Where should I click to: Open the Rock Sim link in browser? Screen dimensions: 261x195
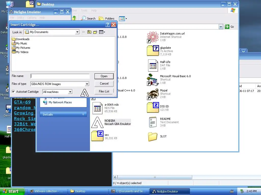pyautogui.click(x=25, y=119)
